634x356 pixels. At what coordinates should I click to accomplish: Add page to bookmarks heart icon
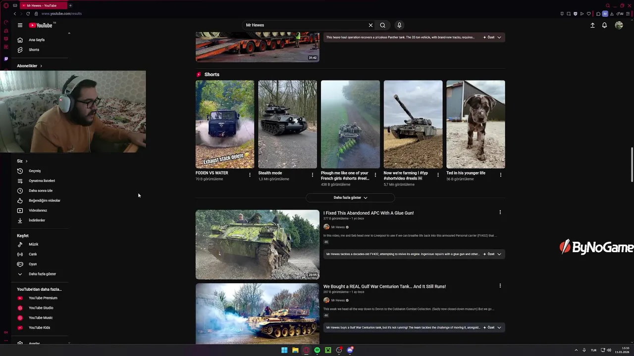589,14
